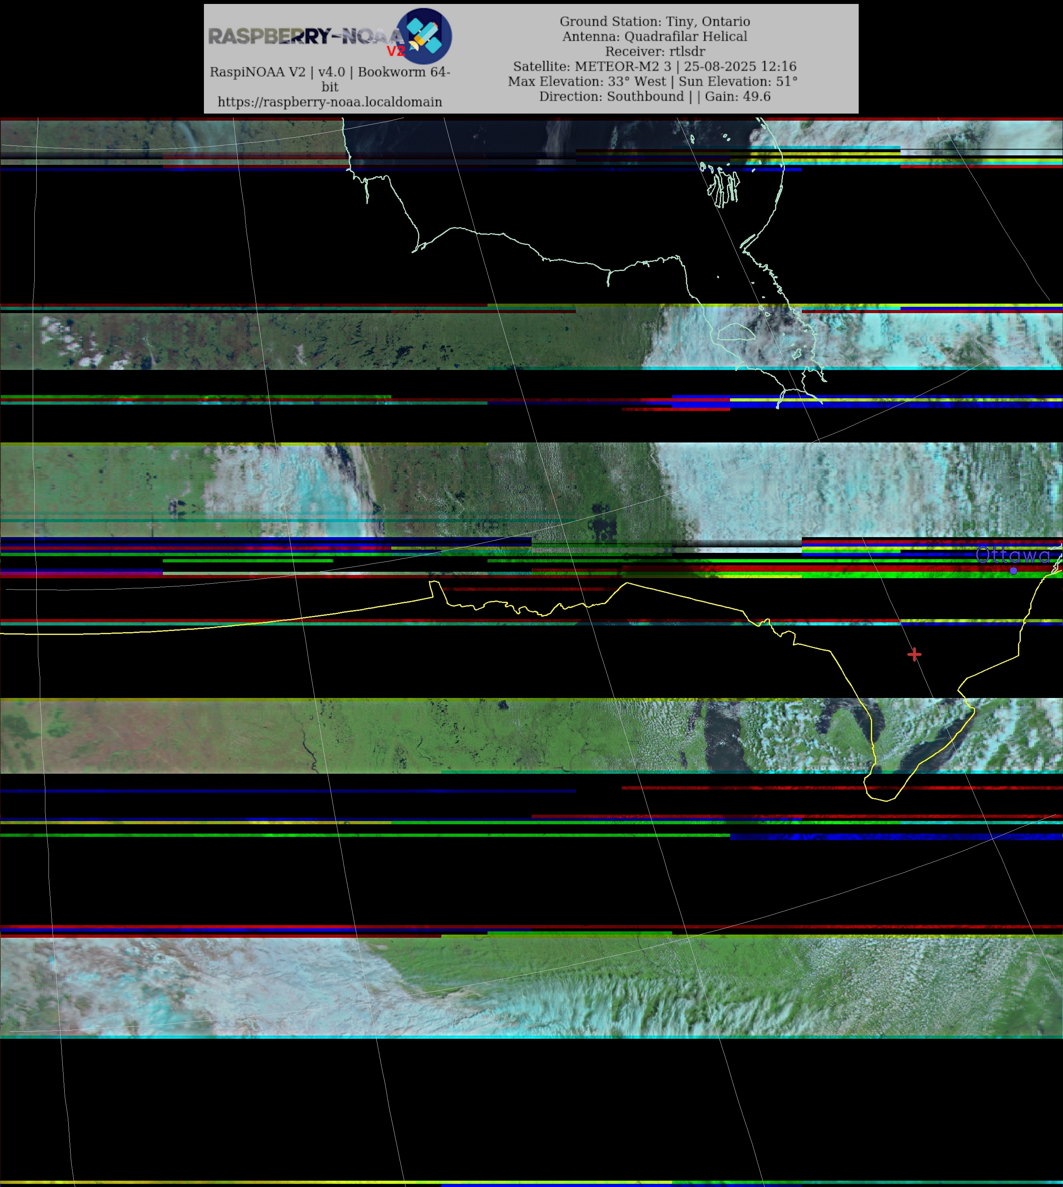Click the Ottawa city label
This screenshot has width=1063, height=1187.
pyautogui.click(x=1012, y=555)
